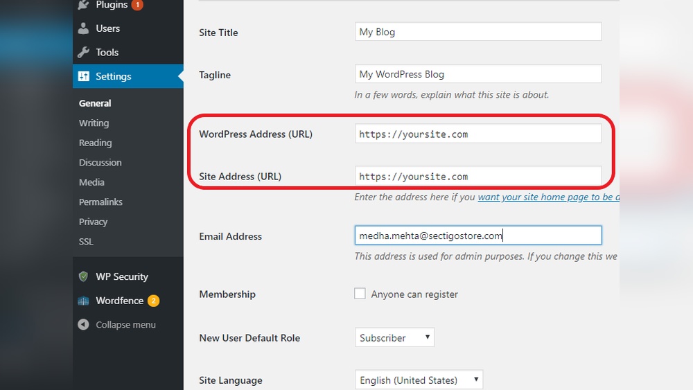Click the 'Membership' label
Image resolution: width=693 pixels, height=390 pixels.
(x=227, y=294)
